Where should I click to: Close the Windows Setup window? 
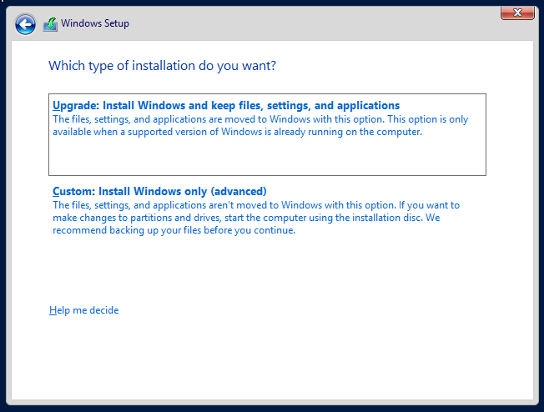click(x=517, y=12)
